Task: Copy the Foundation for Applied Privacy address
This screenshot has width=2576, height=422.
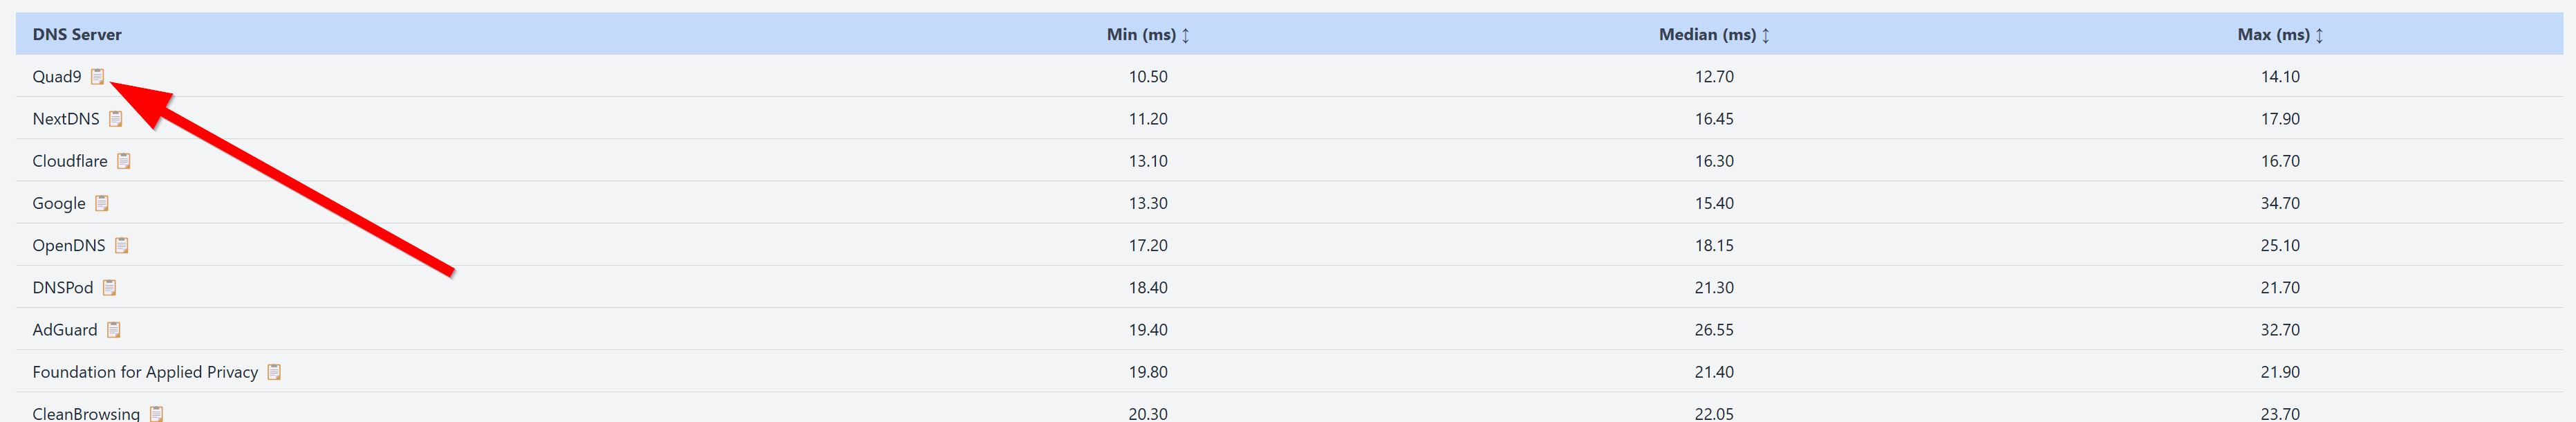Action: 274,371
